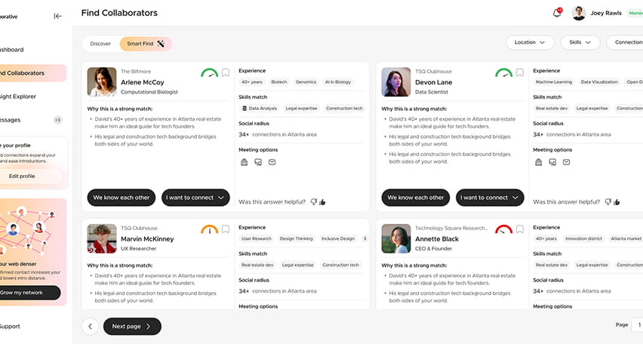The width and height of the screenshot is (643, 344).
Task: Click Data Visualization tag on Devon's card
Action: (x=599, y=82)
